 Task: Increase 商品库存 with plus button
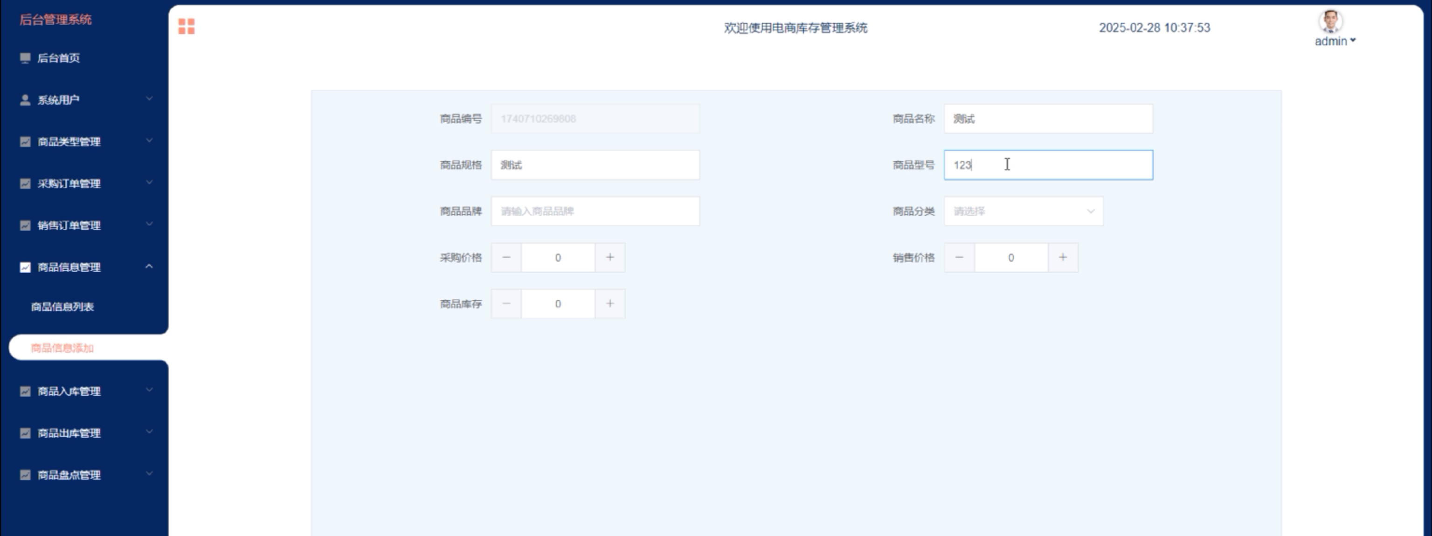point(610,304)
